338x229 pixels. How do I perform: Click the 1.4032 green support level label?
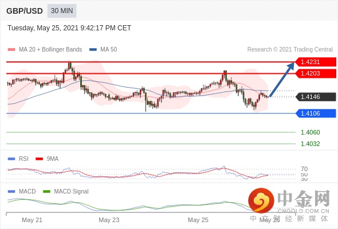[x=310, y=144]
